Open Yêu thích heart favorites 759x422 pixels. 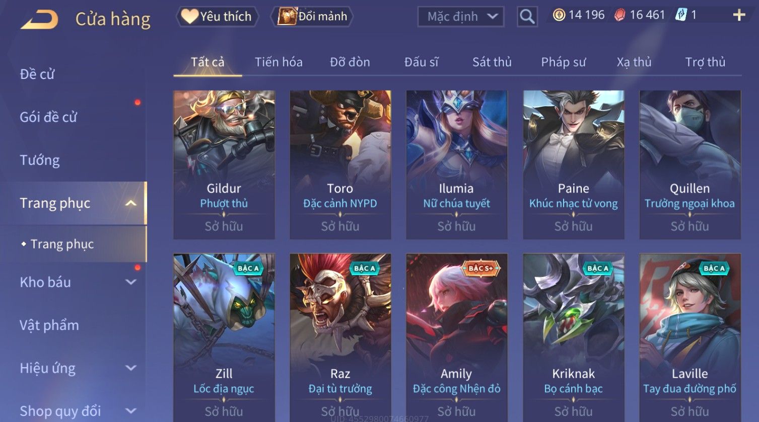click(x=217, y=17)
